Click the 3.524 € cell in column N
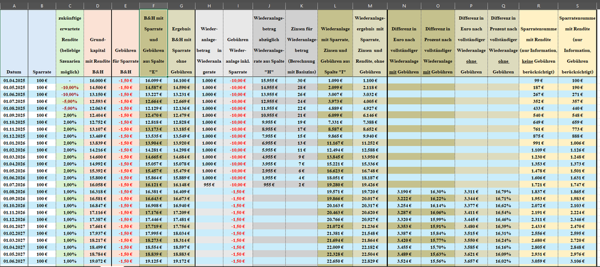This screenshot has height=267, width=600. point(404,261)
